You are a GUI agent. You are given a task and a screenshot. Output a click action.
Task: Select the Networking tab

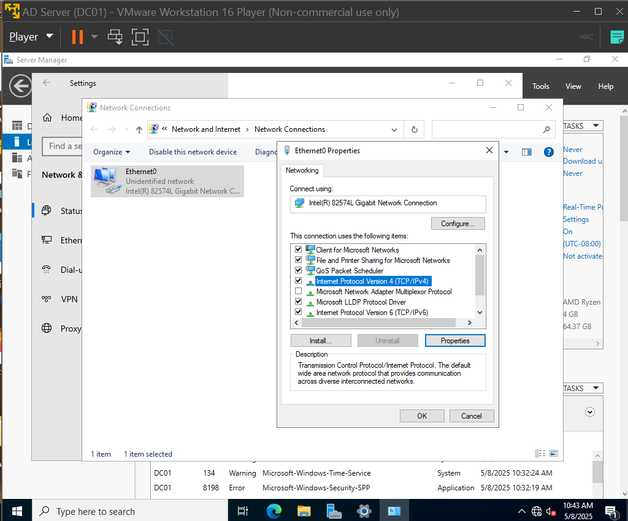point(302,170)
